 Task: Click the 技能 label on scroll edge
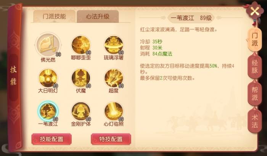tap(13, 76)
